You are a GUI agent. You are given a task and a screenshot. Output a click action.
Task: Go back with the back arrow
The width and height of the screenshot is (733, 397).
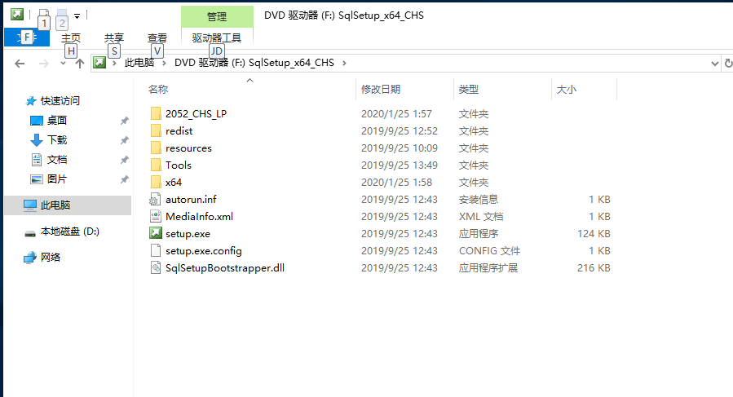(x=20, y=63)
